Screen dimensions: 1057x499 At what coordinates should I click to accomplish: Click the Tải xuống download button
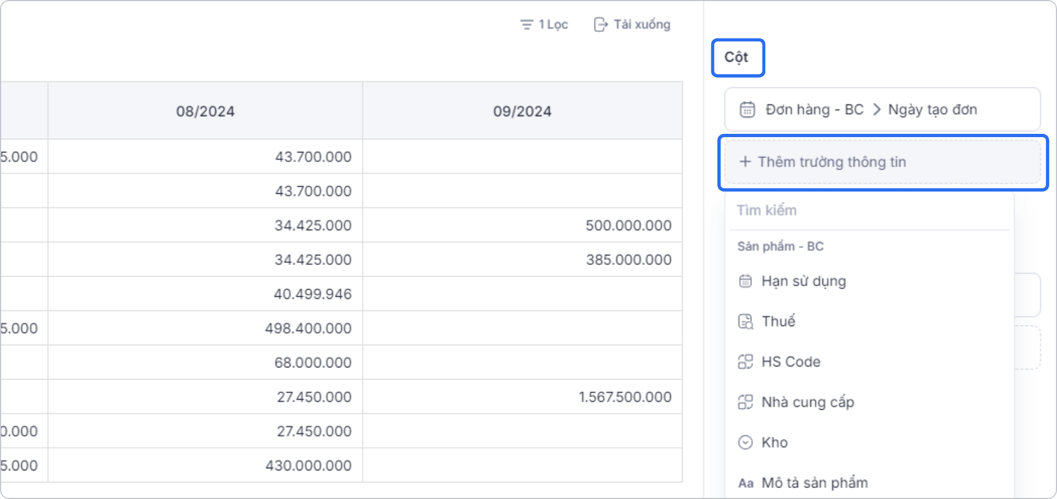pyautogui.click(x=632, y=25)
